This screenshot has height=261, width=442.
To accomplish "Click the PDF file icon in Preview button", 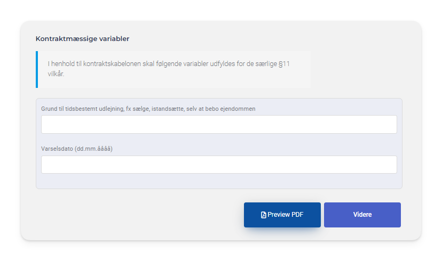I will tap(264, 215).
